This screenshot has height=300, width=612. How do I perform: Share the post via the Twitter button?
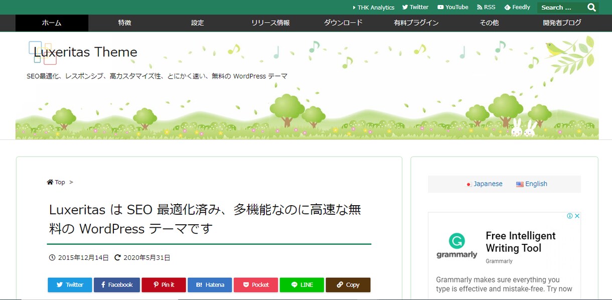[x=70, y=284]
